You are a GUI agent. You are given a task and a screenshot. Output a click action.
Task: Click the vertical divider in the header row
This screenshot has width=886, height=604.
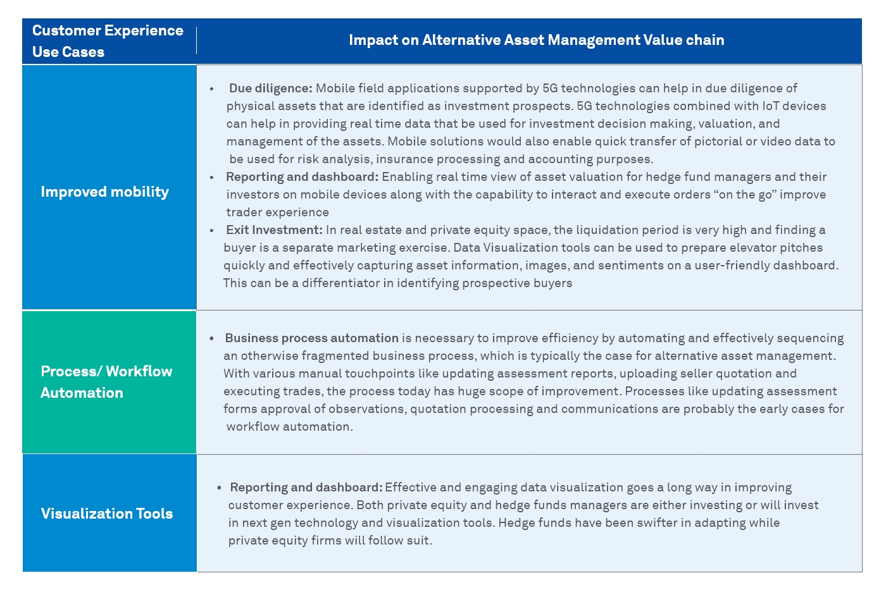click(196, 40)
